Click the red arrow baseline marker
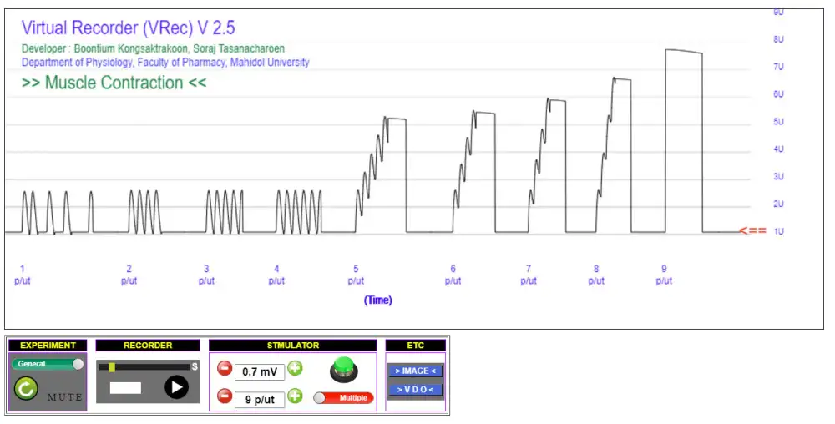 (752, 230)
